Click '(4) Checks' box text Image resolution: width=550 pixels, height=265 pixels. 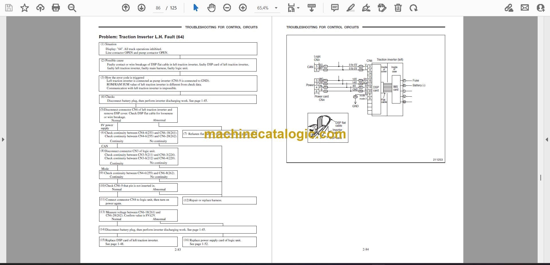(x=108, y=97)
